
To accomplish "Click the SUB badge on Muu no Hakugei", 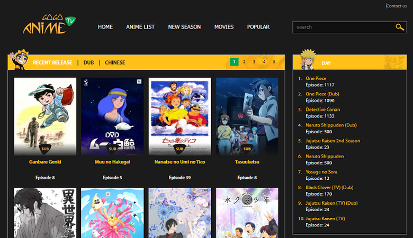I will (x=112, y=149).
